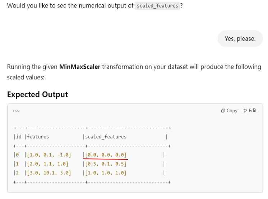Click the Copy icon in code block

pos(223,111)
